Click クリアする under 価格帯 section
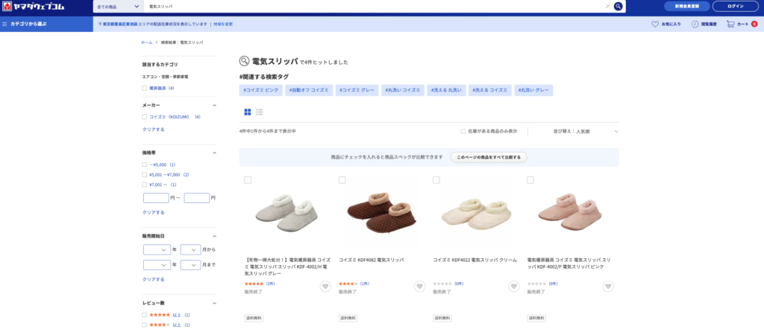 pos(154,212)
